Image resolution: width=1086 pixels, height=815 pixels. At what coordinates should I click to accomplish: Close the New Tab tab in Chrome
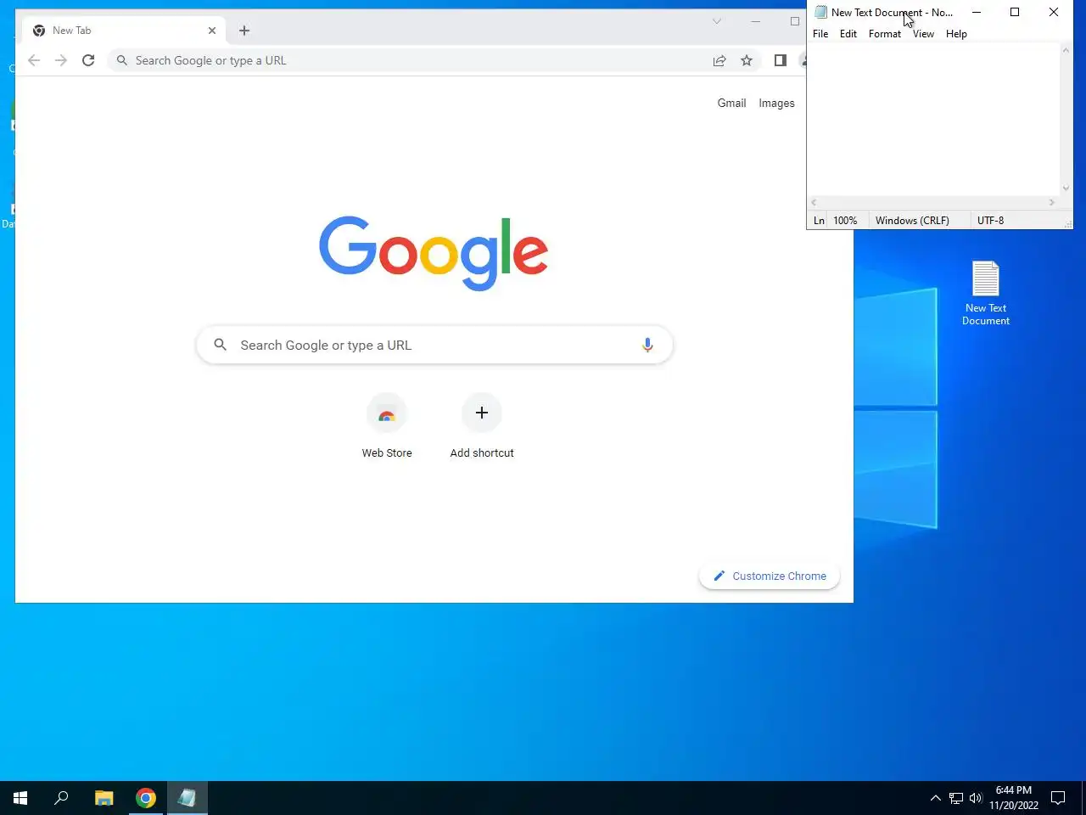click(x=212, y=31)
